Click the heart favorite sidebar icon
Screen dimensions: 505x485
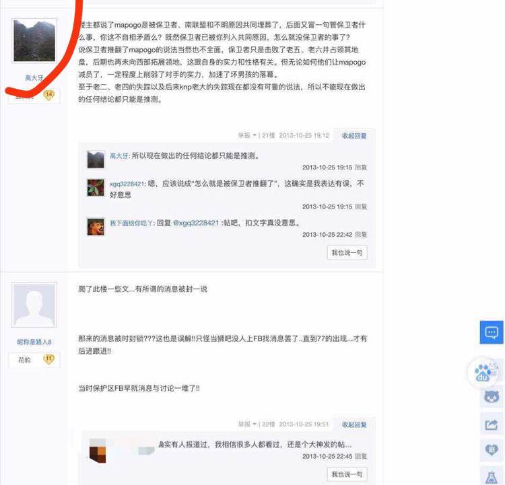coord(492,449)
